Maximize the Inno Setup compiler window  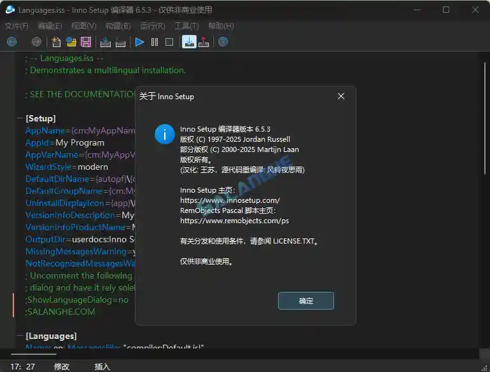(x=446, y=10)
